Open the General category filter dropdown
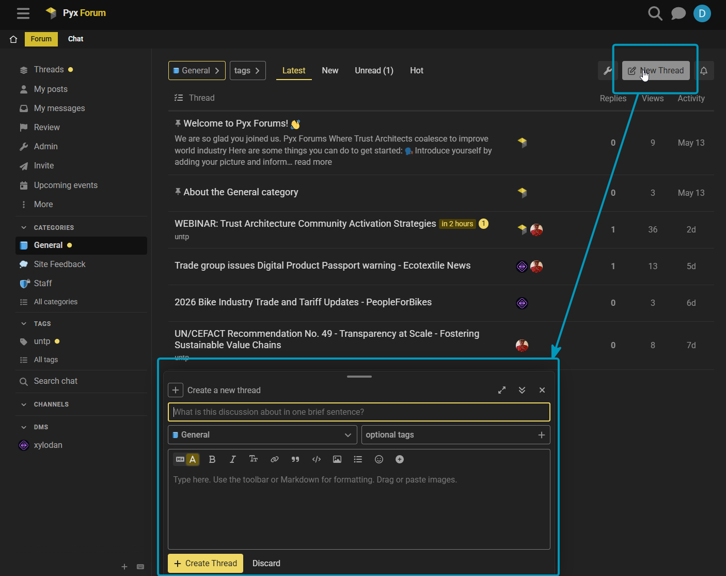 [x=197, y=71]
